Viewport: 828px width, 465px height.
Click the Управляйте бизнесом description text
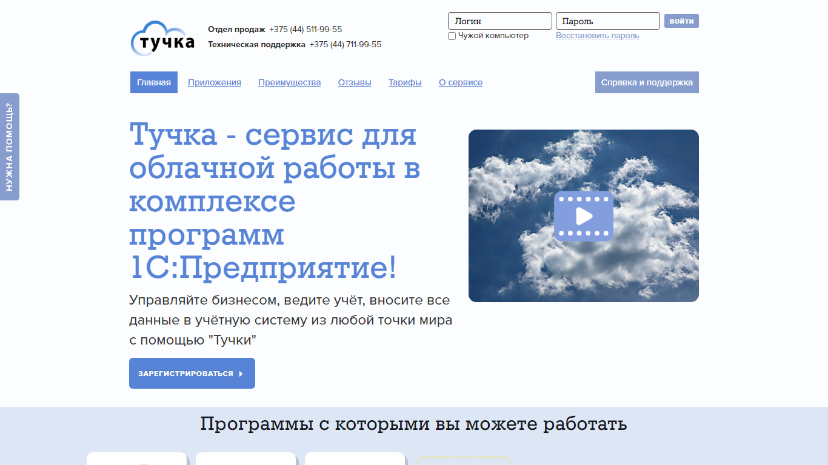291,320
